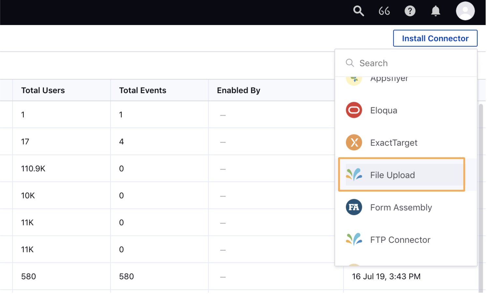Click the quotation marks icon

coord(384,11)
